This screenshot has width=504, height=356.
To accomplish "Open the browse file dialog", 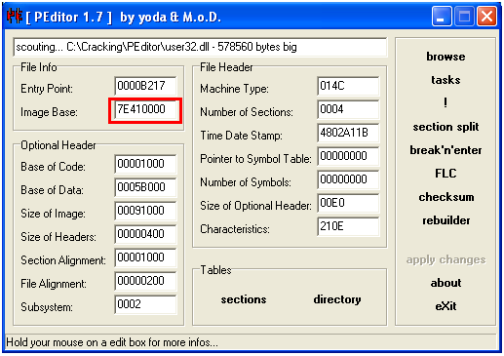I will tap(446, 57).
